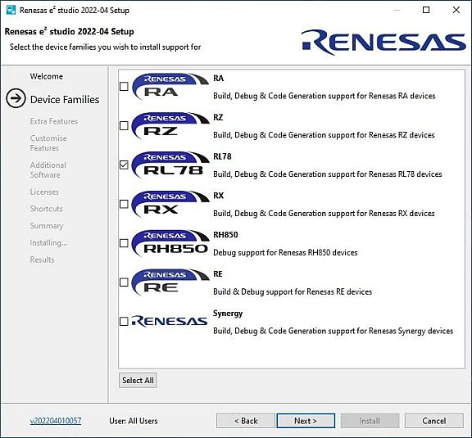Click the Renesas RX family logo
Image resolution: width=472 pixels, height=438 pixels.
[x=170, y=204]
